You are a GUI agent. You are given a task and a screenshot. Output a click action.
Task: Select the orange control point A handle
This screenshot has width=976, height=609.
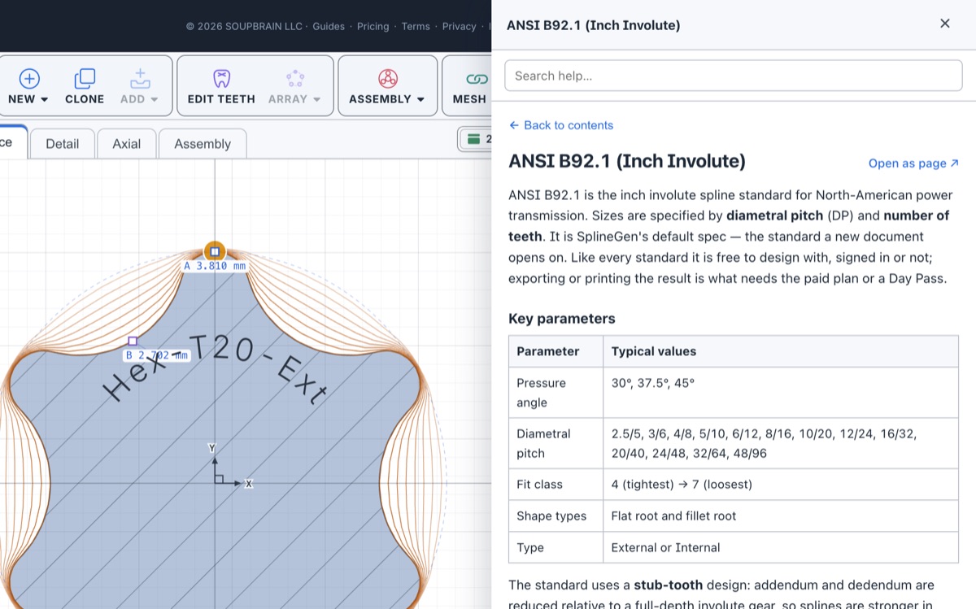[215, 251]
